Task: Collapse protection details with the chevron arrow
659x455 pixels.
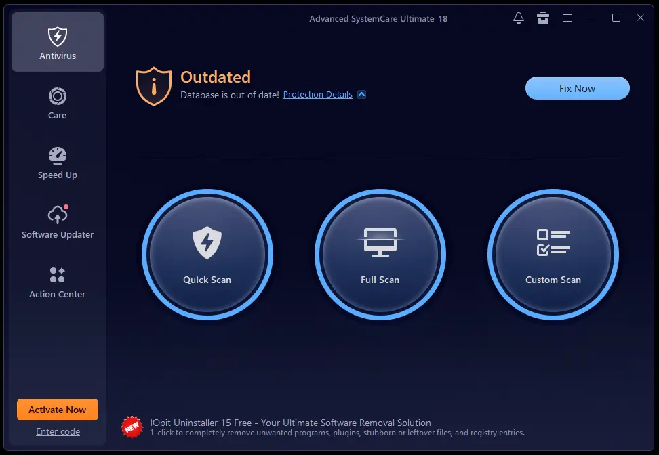Action: click(x=361, y=94)
